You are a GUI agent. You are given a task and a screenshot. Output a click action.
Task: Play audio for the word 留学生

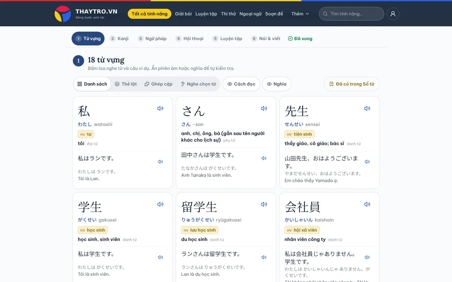click(264, 204)
